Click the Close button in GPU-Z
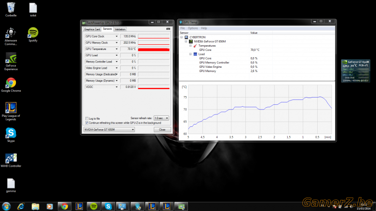 click(162, 129)
